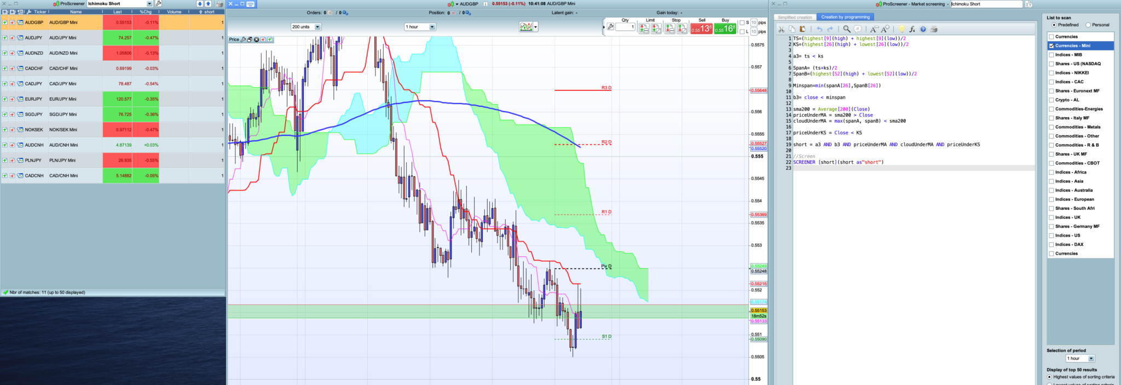Click second Stop order icon
1121x385 pixels.
(x=682, y=28)
